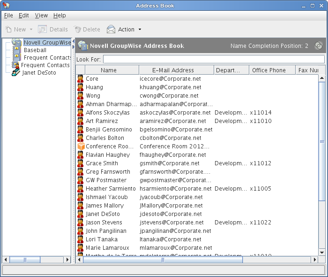Click office phone x11022

(x=261, y=222)
